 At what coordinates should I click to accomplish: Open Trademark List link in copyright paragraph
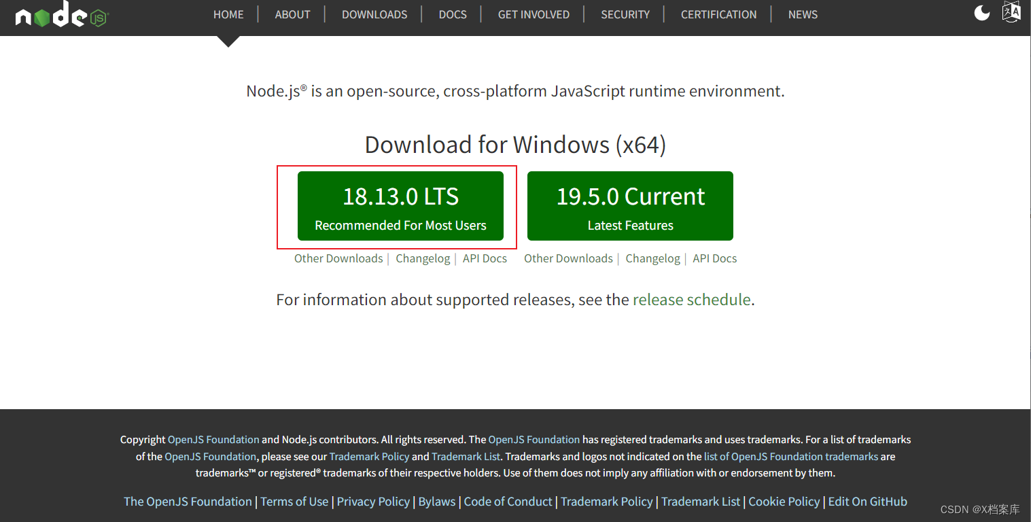[x=466, y=456]
